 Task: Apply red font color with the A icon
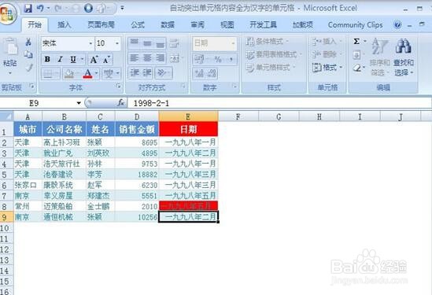point(87,73)
